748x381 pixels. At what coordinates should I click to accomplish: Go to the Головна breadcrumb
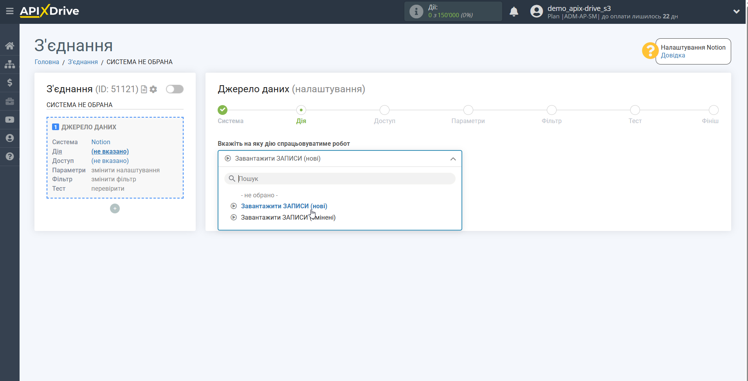point(47,62)
